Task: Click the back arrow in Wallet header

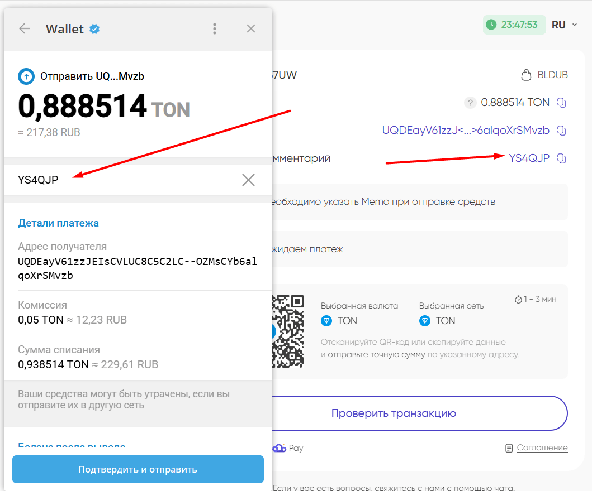Action: click(25, 29)
